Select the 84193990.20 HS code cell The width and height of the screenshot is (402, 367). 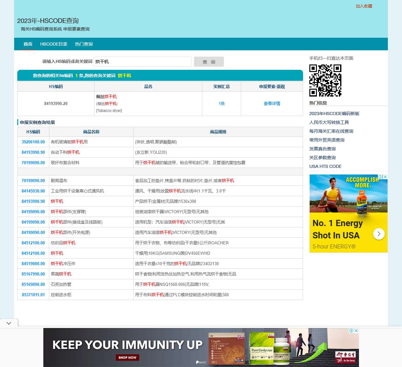pyautogui.click(x=56, y=103)
